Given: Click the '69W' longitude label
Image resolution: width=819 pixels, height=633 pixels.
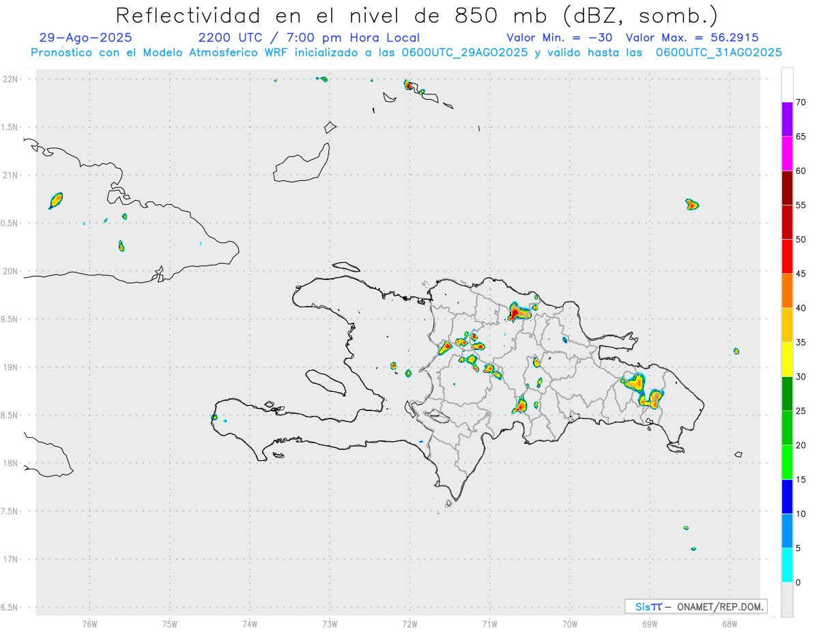Looking at the screenshot, I should coord(650,624).
